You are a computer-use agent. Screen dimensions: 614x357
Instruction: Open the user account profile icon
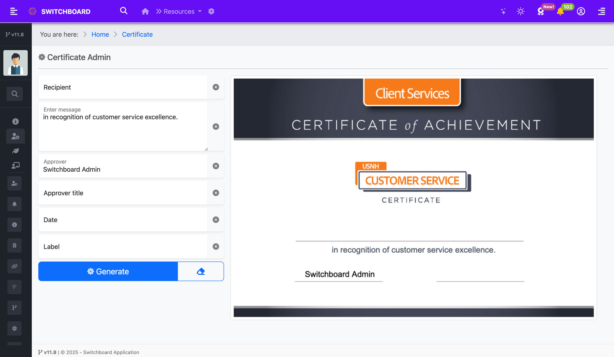tap(581, 12)
